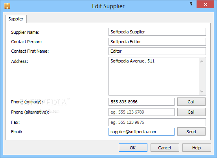Click the Phone (alternative) field
Screen dimensions: 217x158
141,112
